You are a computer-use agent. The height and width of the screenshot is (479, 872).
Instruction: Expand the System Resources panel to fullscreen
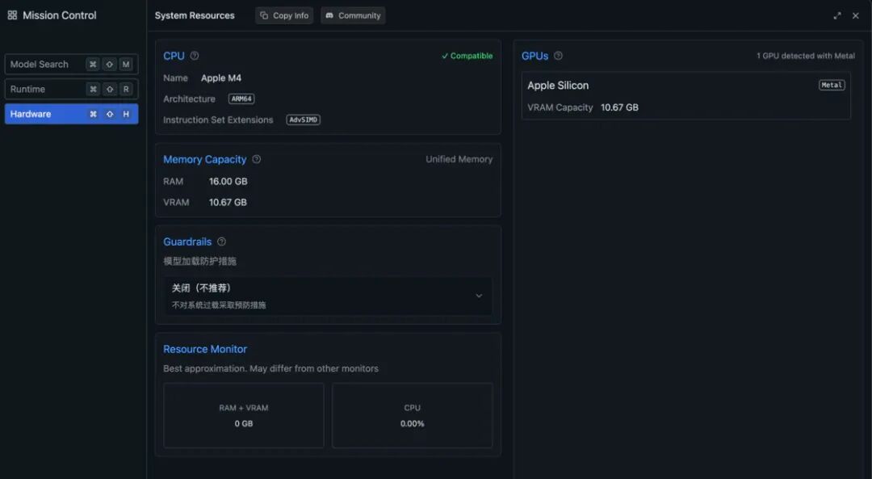tap(837, 15)
